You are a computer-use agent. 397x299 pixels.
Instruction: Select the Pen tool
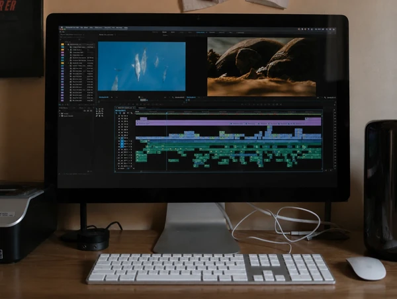(x=97, y=116)
